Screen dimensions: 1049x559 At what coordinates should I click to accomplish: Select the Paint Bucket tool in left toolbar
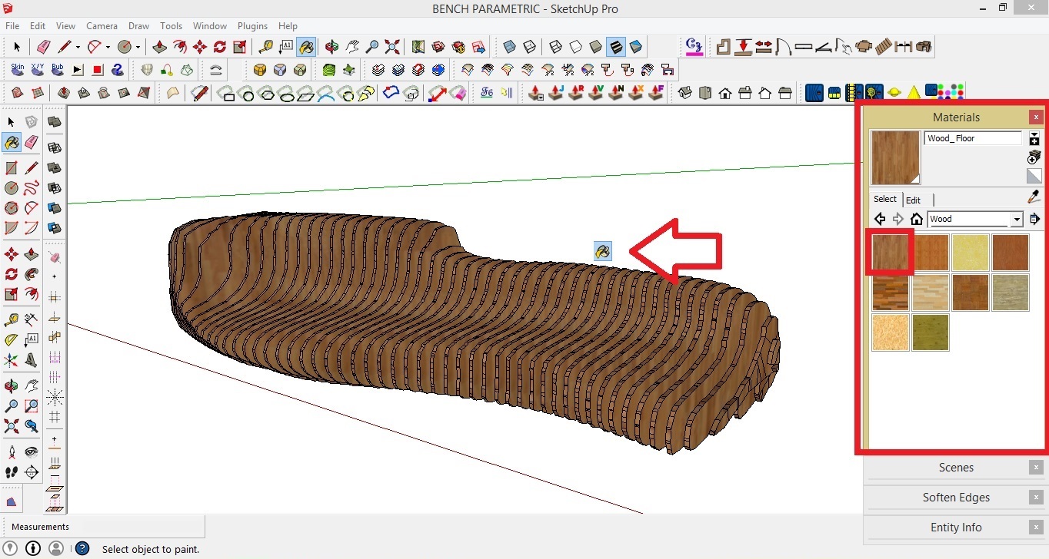pos(12,142)
